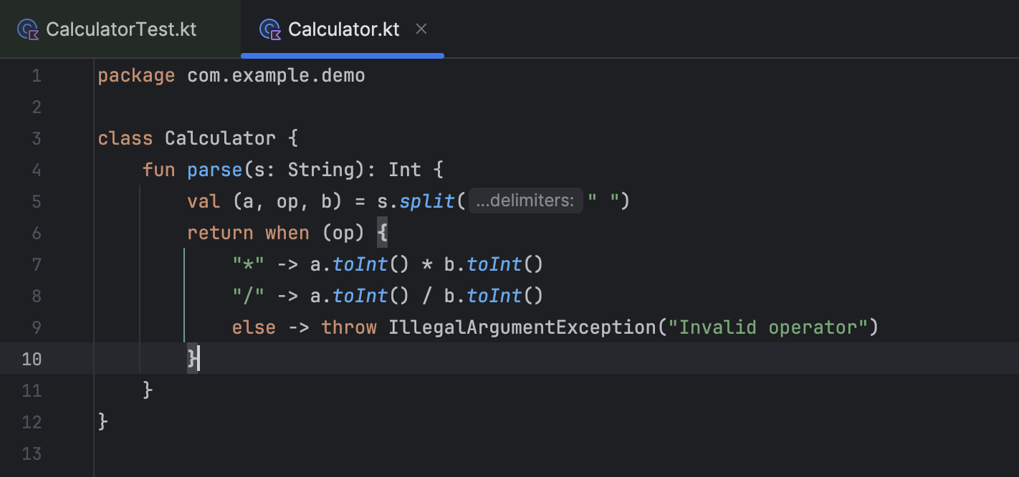The image size is (1019, 477).
Task: Click the "...delimiters:" inlay hint
Action: coord(525,201)
